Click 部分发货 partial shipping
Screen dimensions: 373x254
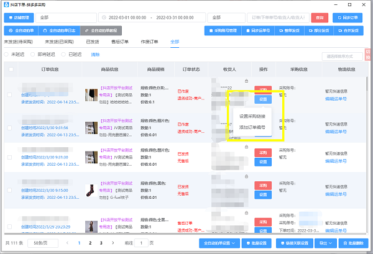click(x=319, y=30)
